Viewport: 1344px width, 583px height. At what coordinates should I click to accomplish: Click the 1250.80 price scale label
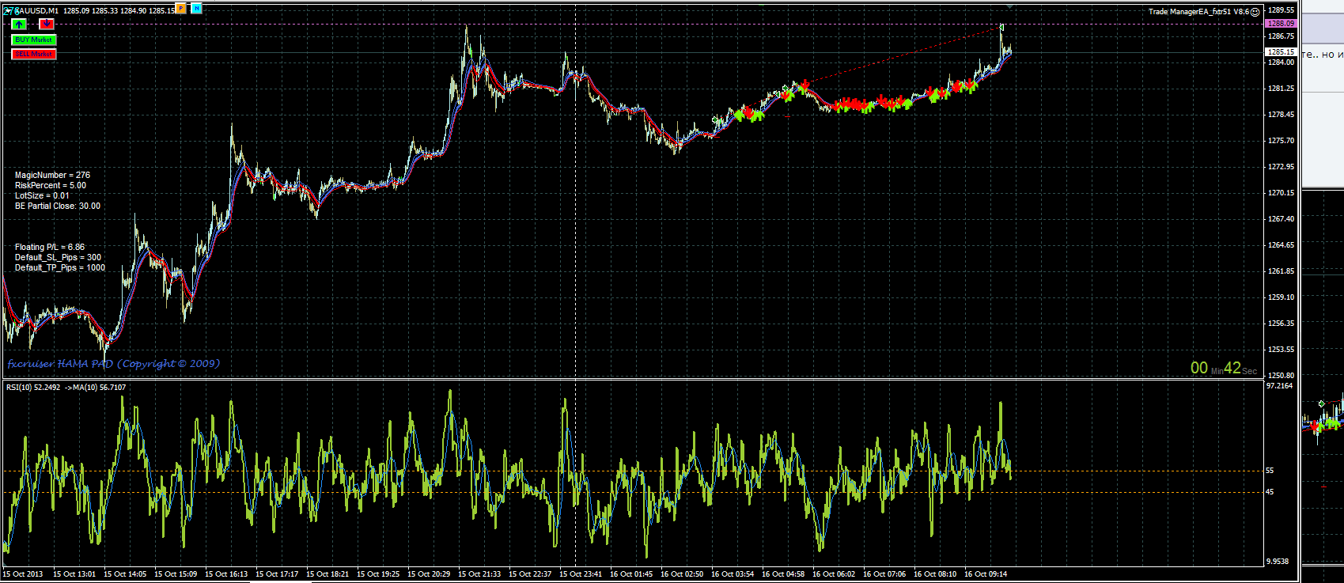click(1281, 376)
